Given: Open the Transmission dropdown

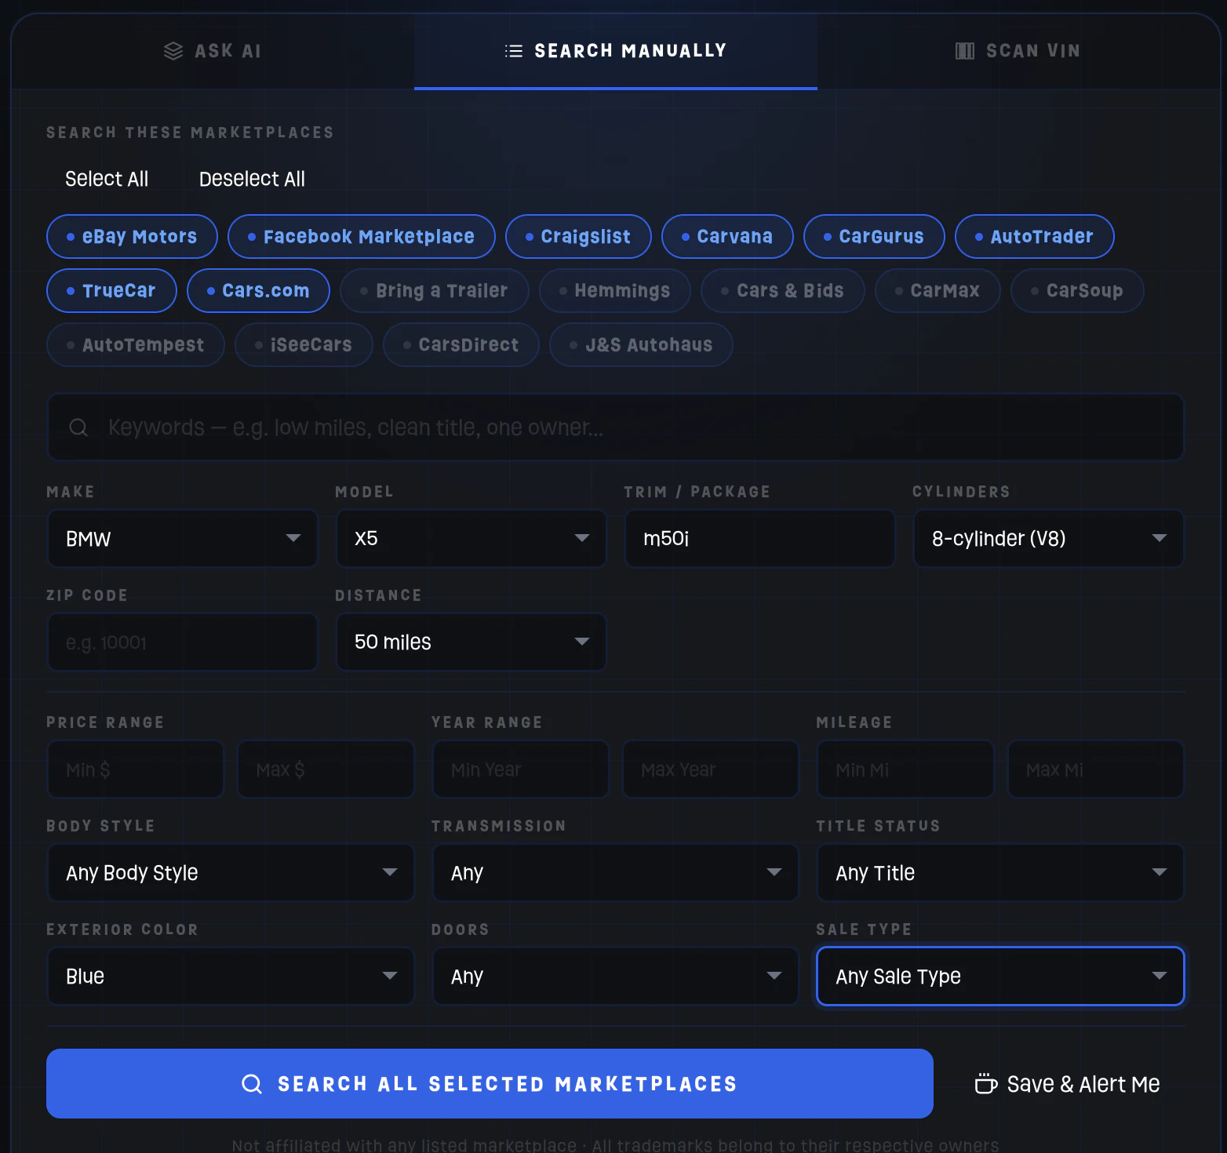Looking at the screenshot, I should [616, 872].
